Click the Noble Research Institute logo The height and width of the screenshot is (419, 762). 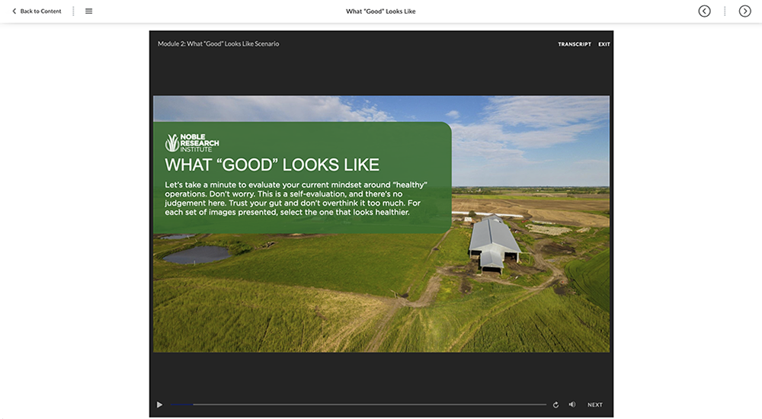coord(191,142)
